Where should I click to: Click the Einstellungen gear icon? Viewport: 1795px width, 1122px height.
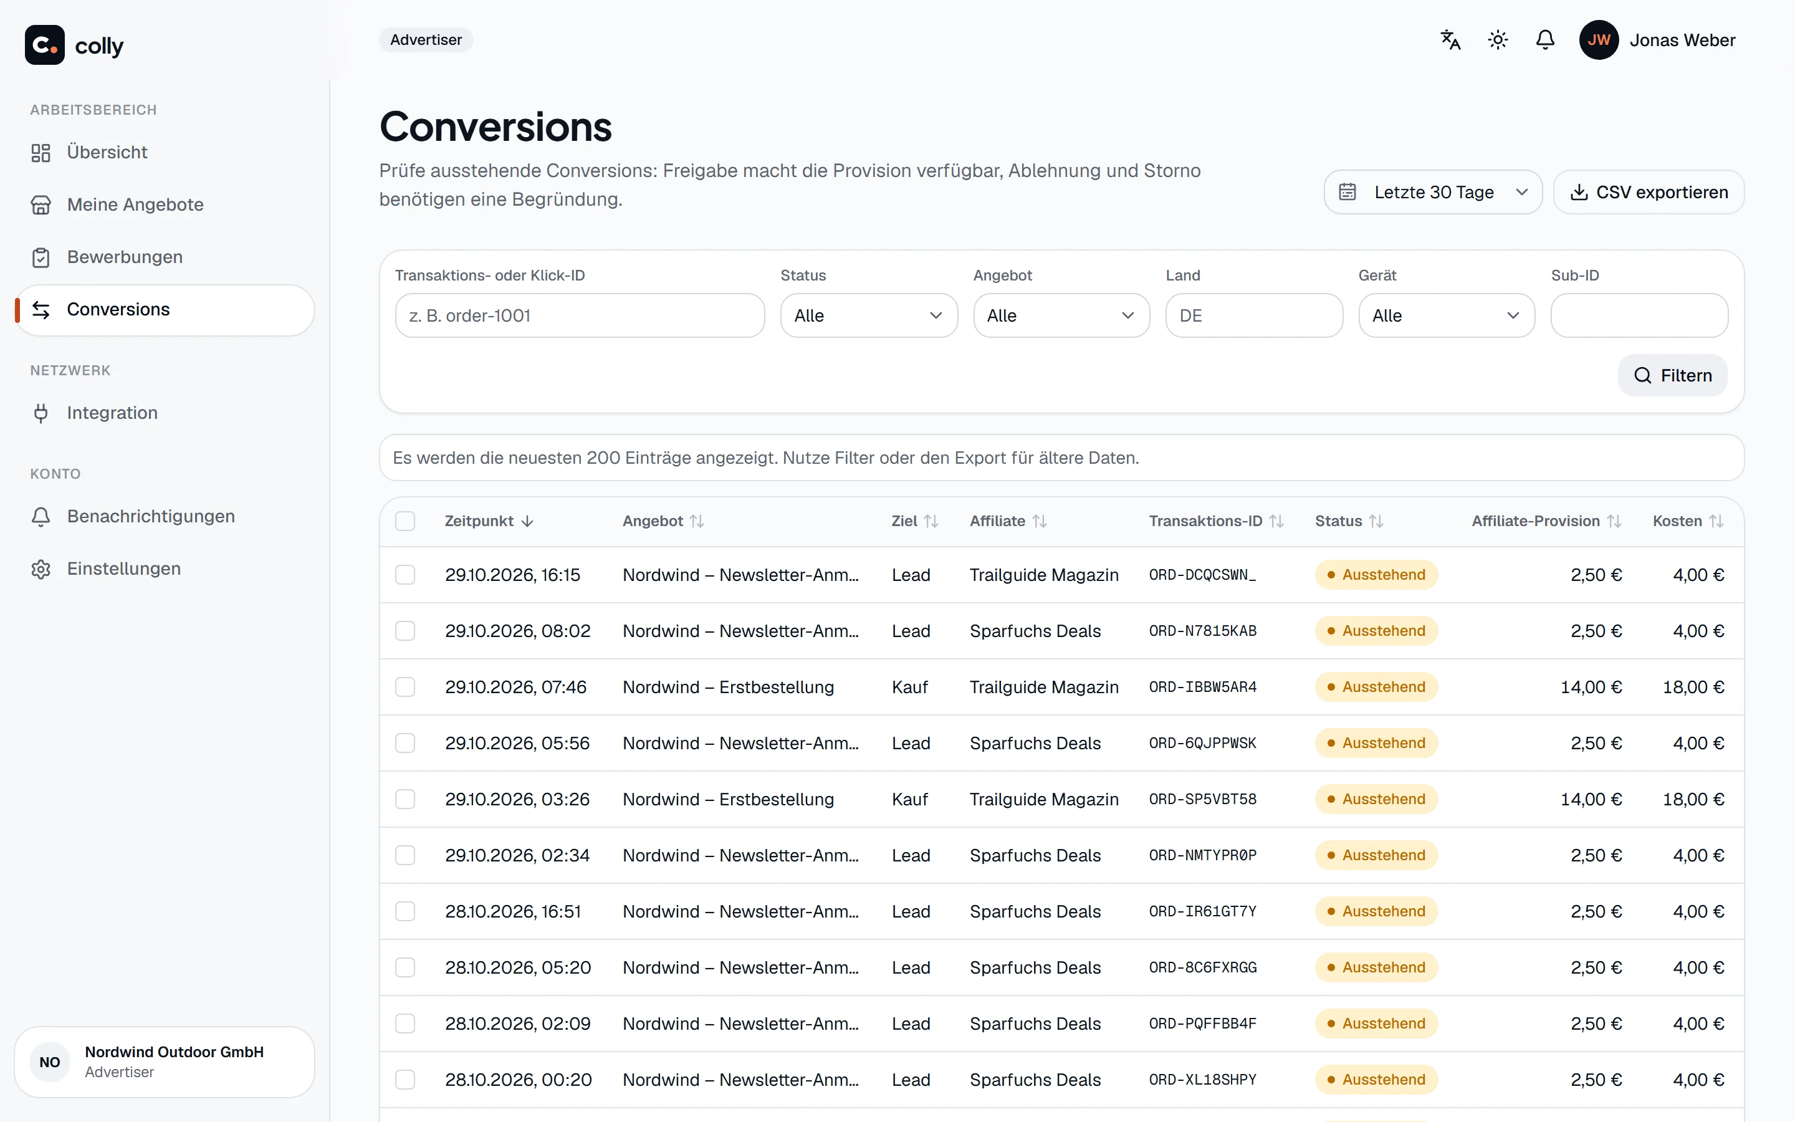tap(41, 569)
